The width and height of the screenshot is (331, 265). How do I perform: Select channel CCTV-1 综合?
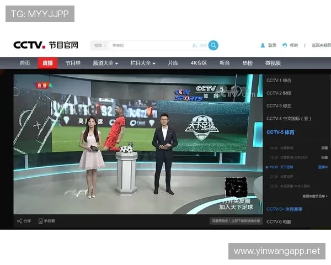279,81
